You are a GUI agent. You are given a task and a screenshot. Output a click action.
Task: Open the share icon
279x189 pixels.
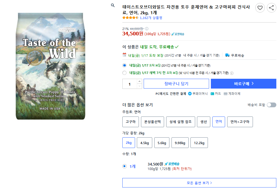271,8
